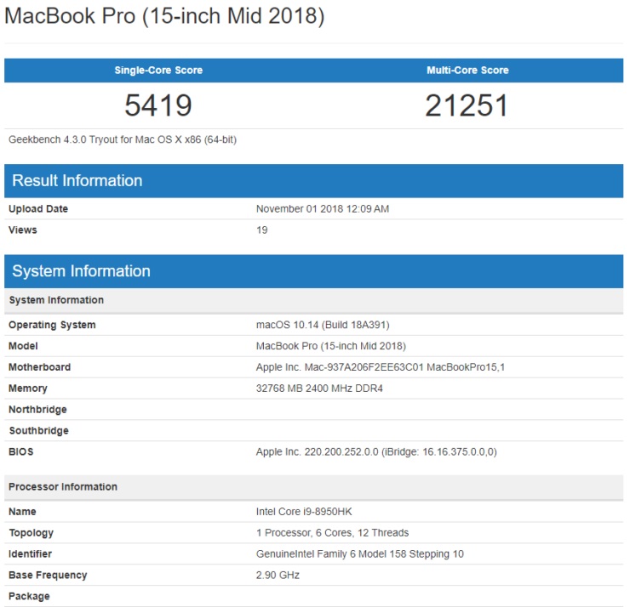Image resolution: width=630 pixels, height=607 pixels.
Task: Click the multi-core score value 21251
Action: point(467,105)
